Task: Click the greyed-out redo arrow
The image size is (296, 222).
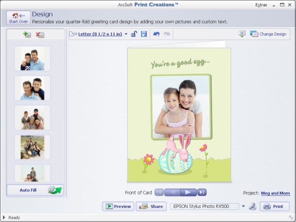Action: click(167, 34)
